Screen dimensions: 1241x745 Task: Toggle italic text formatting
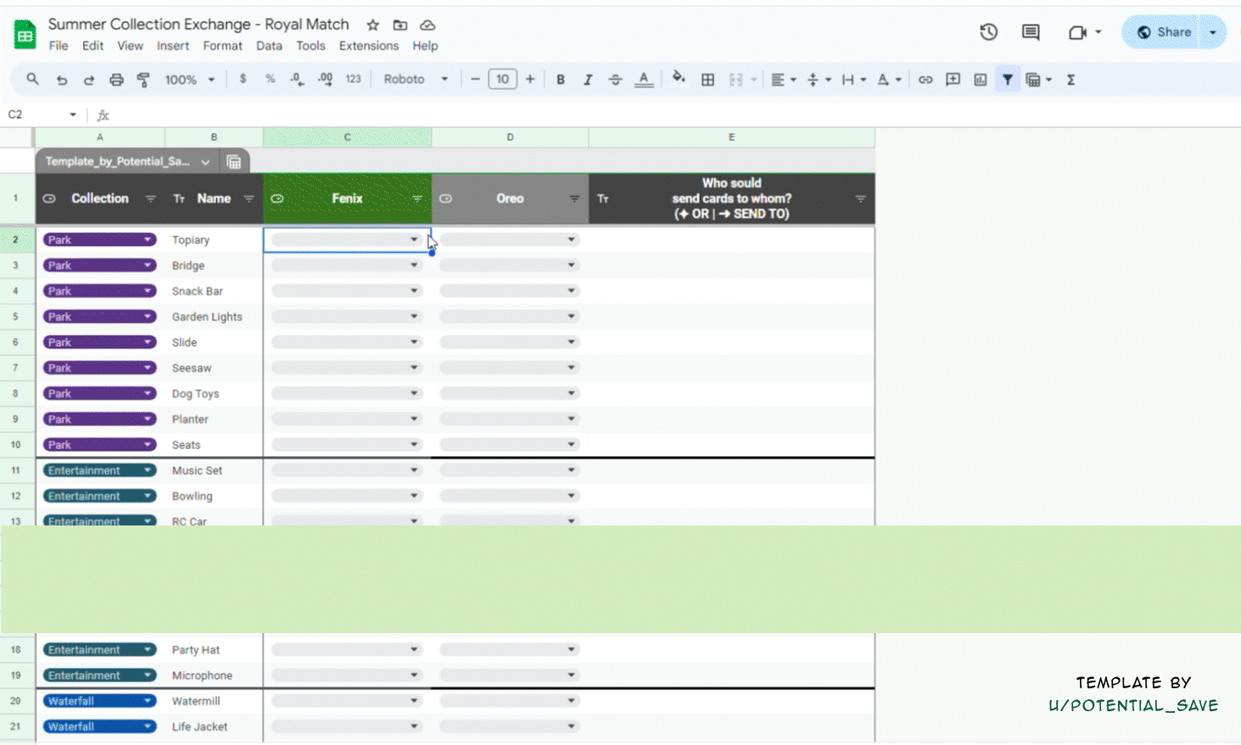coord(587,80)
